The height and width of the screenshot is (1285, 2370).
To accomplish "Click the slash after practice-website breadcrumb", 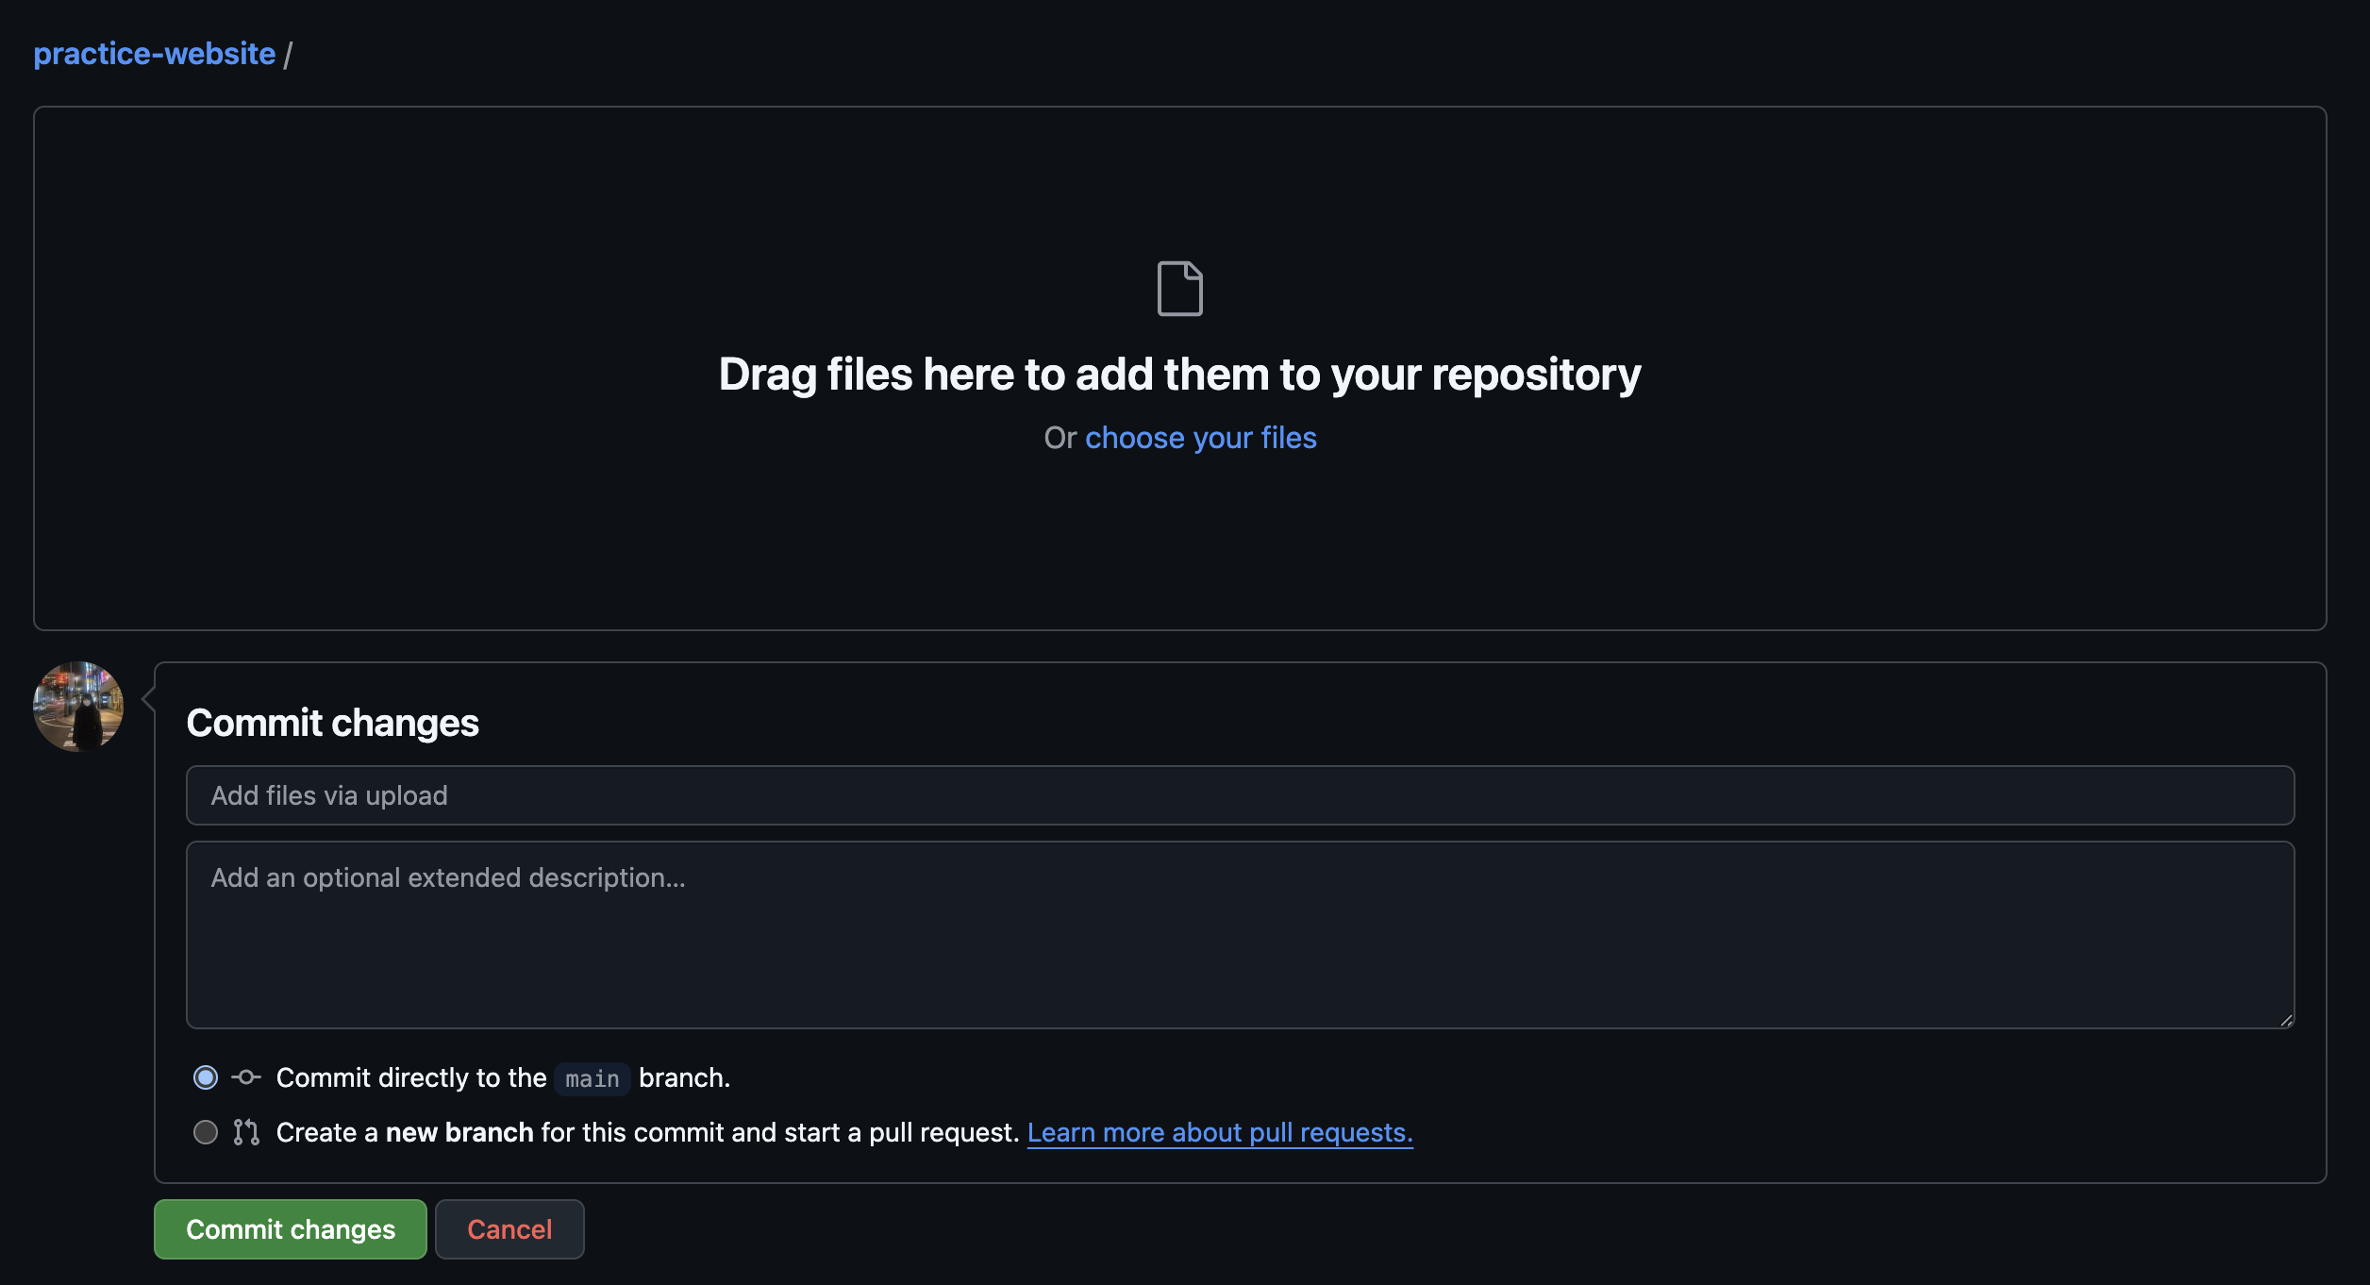I will click(288, 55).
